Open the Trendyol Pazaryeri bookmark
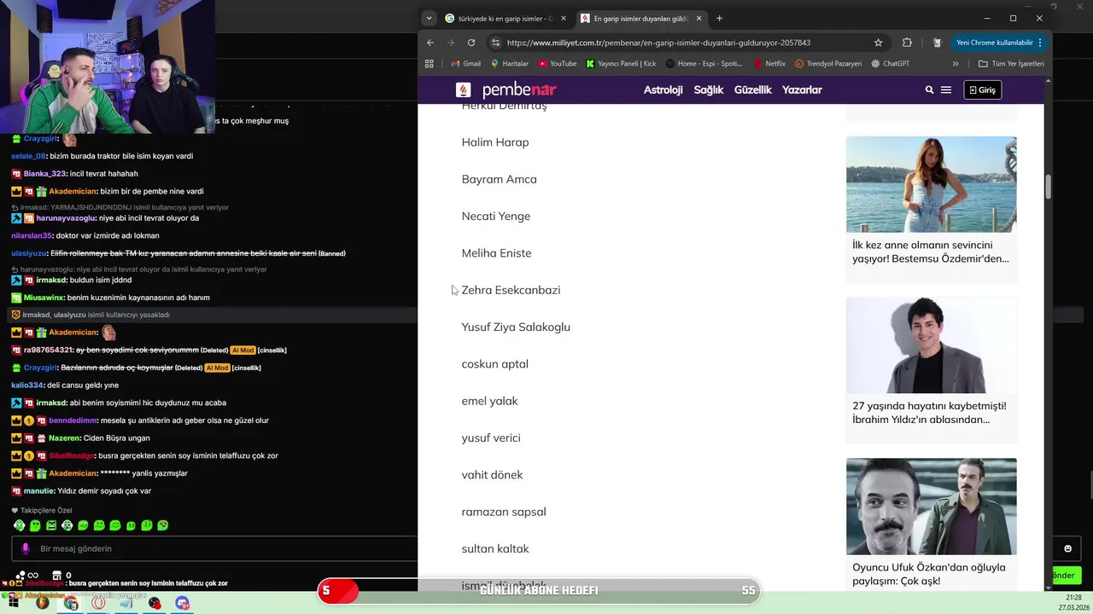 (828, 64)
